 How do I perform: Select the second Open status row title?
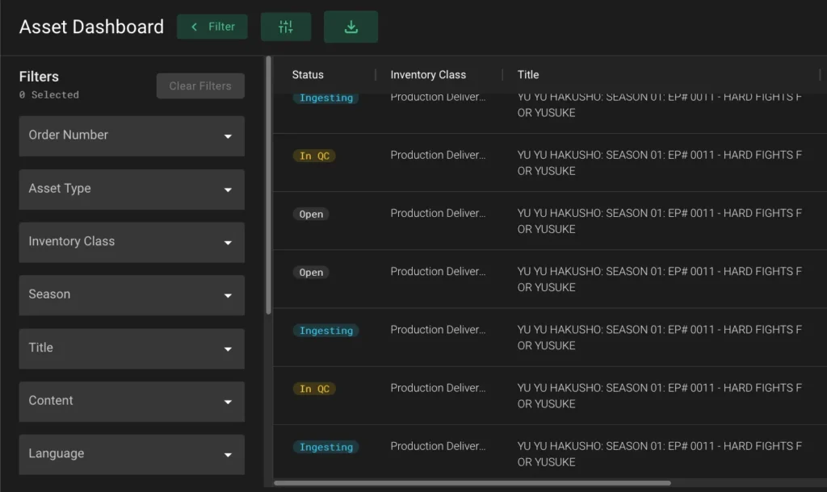click(659, 279)
